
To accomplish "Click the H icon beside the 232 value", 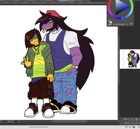I will click(x=114, y=24).
